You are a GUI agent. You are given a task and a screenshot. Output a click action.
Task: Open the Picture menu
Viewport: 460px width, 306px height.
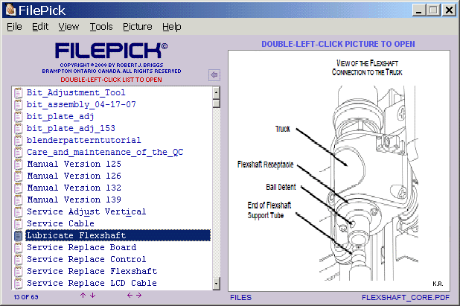click(x=137, y=27)
